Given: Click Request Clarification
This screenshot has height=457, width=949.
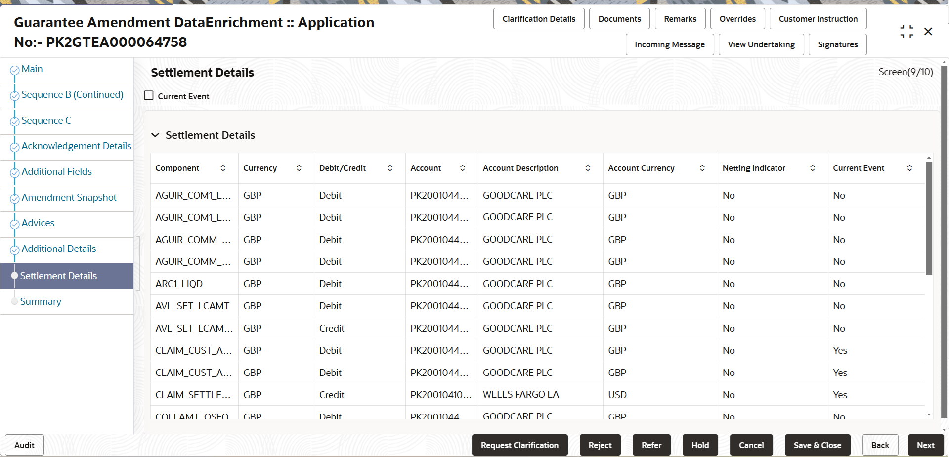Looking at the screenshot, I should (519, 445).
